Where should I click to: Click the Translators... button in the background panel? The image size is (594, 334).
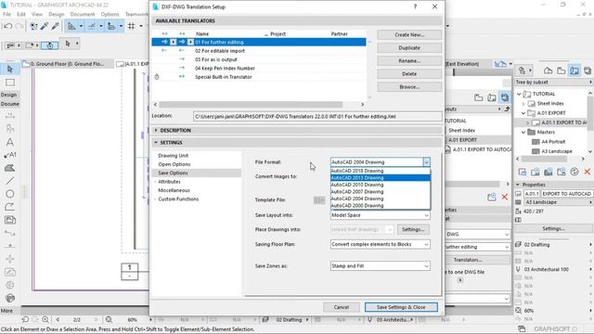tap(468, 260)
